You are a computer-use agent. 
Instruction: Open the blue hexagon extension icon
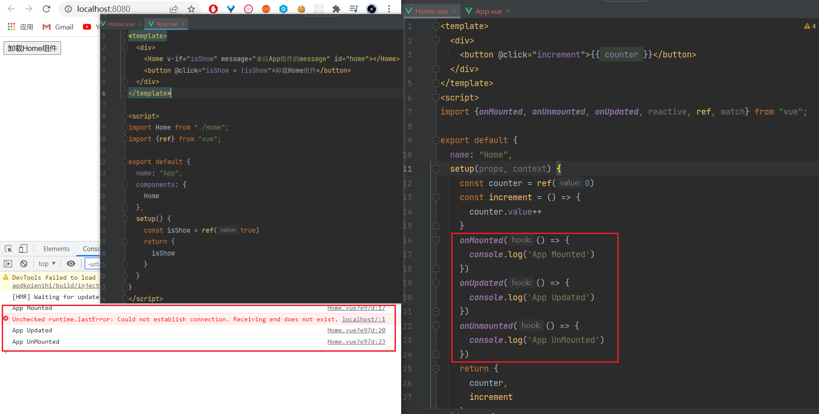[x=284, y=9]
